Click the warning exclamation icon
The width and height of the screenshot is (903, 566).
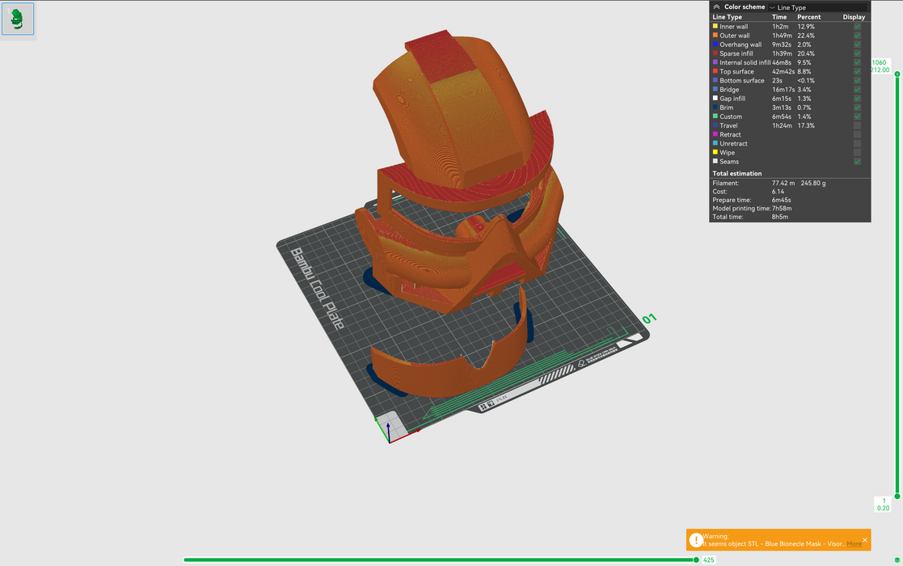coord(696,539)
